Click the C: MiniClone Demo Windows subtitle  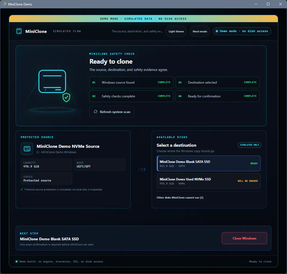click(x=56, y=152)
